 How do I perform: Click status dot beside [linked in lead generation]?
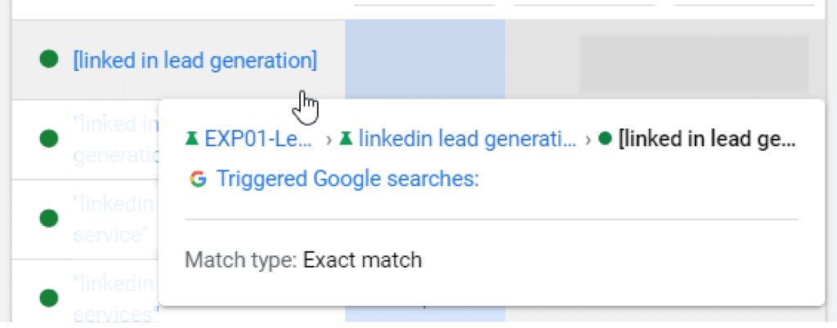[x=49, y=59]
